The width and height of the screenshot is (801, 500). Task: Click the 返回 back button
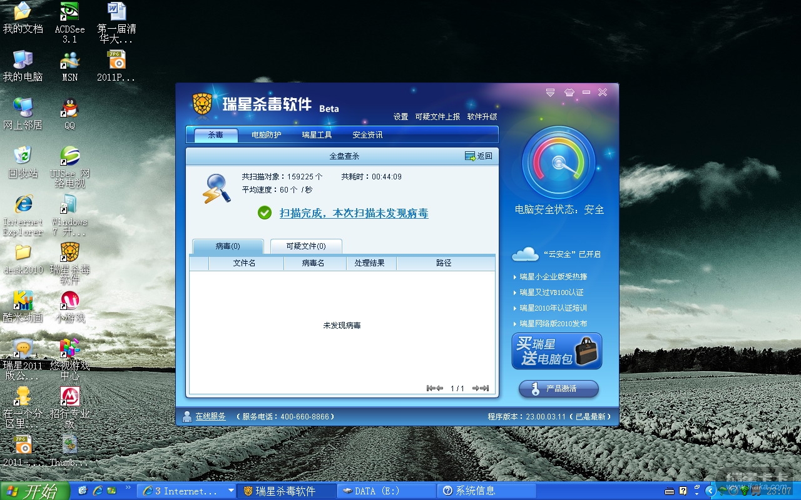tap(479, 156)
